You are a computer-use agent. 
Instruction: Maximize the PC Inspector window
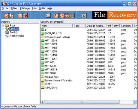click(x=130, y=4)
